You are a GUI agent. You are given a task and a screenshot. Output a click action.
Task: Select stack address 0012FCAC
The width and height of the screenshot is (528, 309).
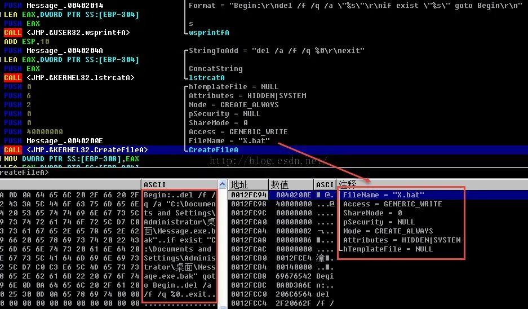click(249, 249)
